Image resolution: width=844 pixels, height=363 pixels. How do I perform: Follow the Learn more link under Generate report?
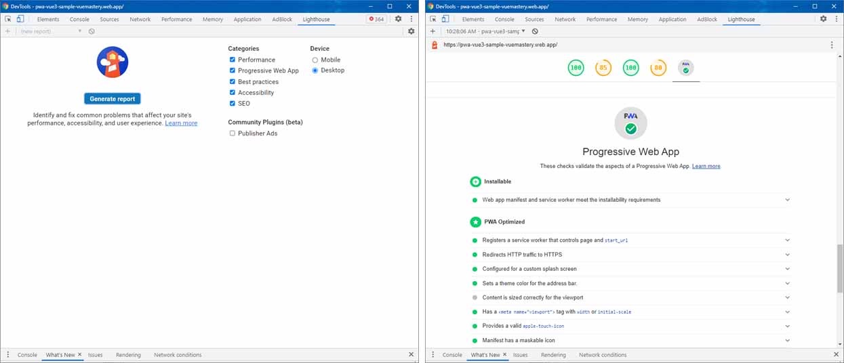pos(181,123)
